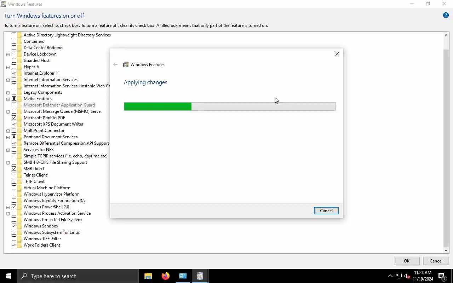Cancel the applying changes operation

tap(326, 210)
